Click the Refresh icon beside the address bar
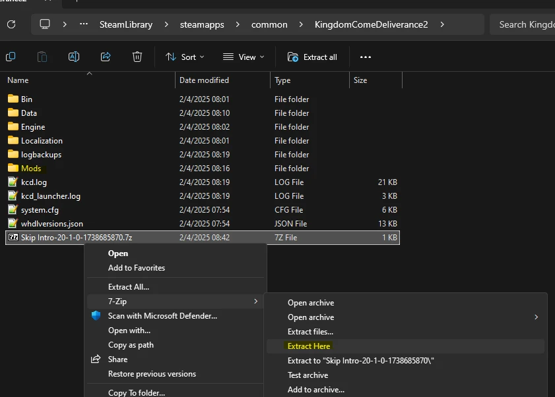The height and width of the screenshot is (397, 555). click(11, 24)
